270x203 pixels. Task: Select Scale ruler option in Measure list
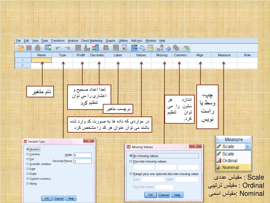point(234,154)
